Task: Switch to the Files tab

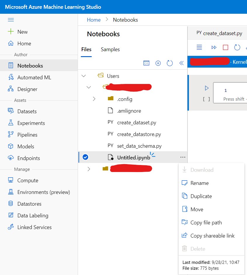Action: [x=86, y=49]
